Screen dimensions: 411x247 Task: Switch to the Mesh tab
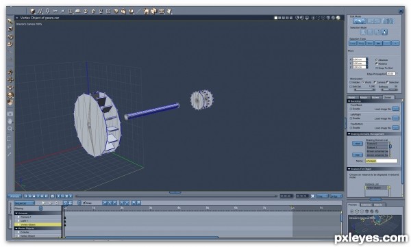[364, 97]
